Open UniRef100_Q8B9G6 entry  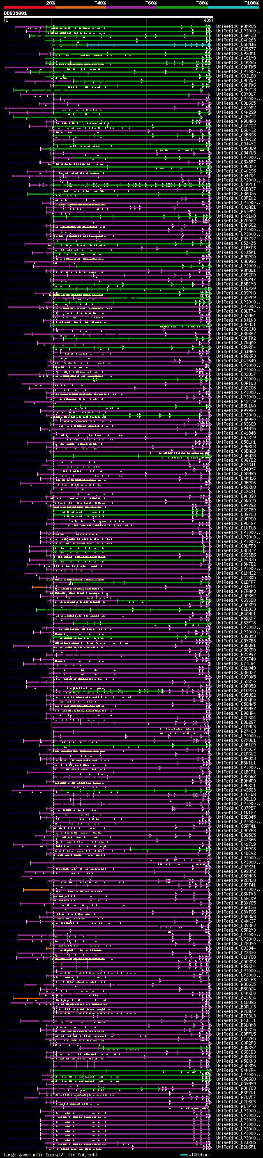(x=236, y=261)
